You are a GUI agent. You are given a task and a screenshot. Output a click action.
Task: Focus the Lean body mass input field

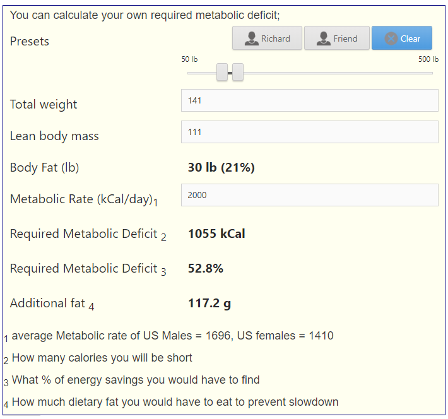click(x=309, y=132)
